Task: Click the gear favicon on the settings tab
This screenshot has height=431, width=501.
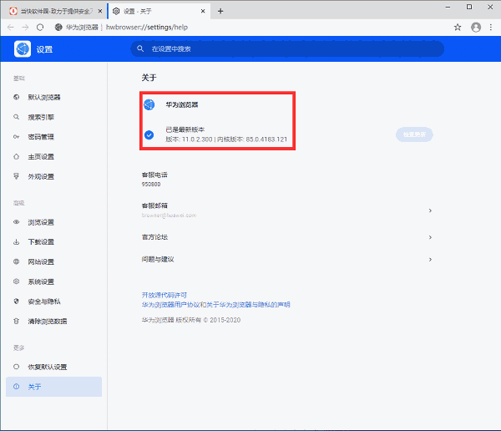Action: (116, 11)
